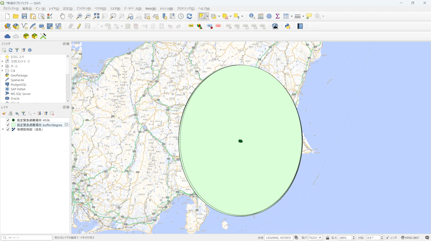The height and width of the screenshot is (241, 431).
Task: Open the Python console
Action: (287, 26)
